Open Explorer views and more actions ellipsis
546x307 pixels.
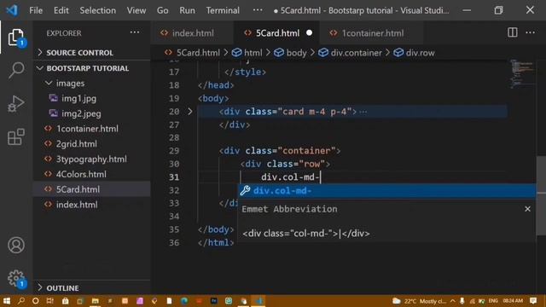tap(135, 32)
